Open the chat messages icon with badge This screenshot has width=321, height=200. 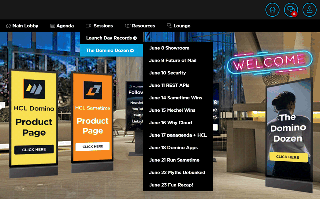[x=291, y=10]
